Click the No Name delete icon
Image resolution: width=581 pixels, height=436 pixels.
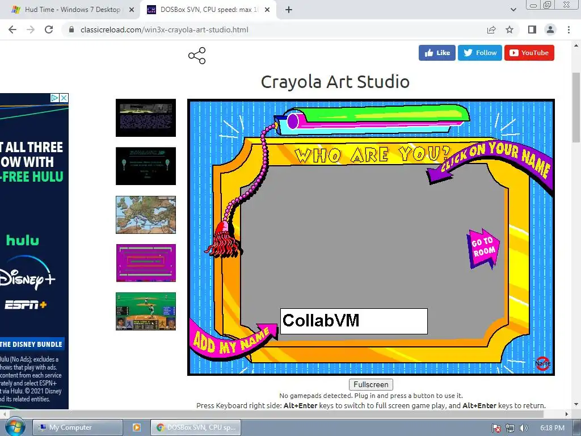click(x=543, y=363)
